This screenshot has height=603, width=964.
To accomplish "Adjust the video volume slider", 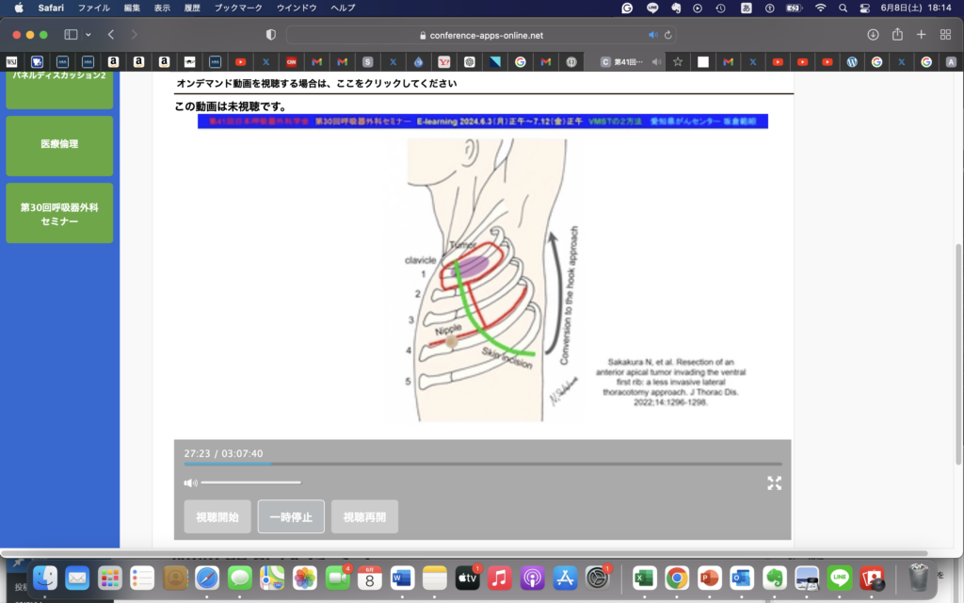I will coord(251,483).
